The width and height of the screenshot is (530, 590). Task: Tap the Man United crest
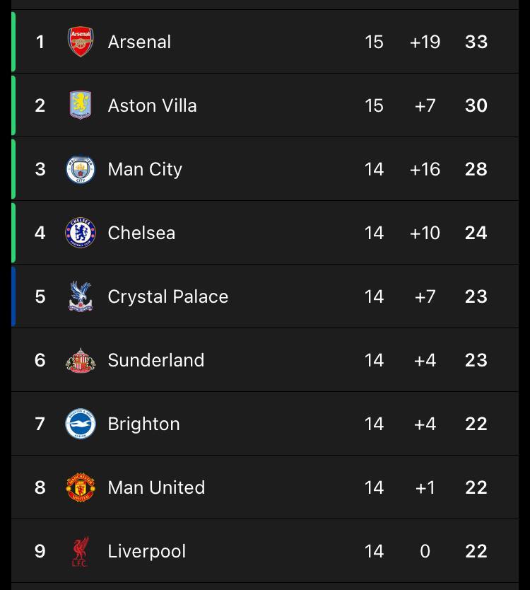click(81, 487)
